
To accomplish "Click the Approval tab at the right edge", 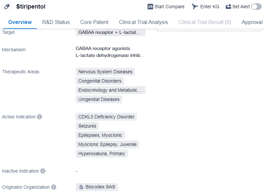I will [x=252, y=22].
